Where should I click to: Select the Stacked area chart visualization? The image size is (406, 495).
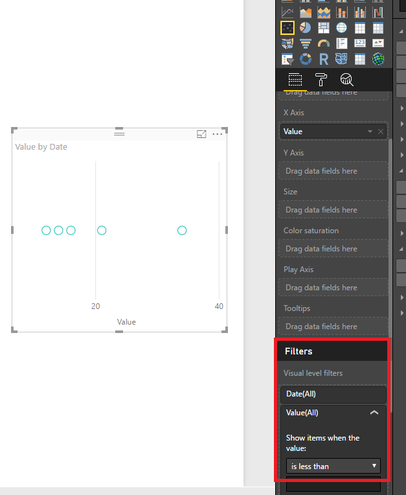click(x=324, y=12)
